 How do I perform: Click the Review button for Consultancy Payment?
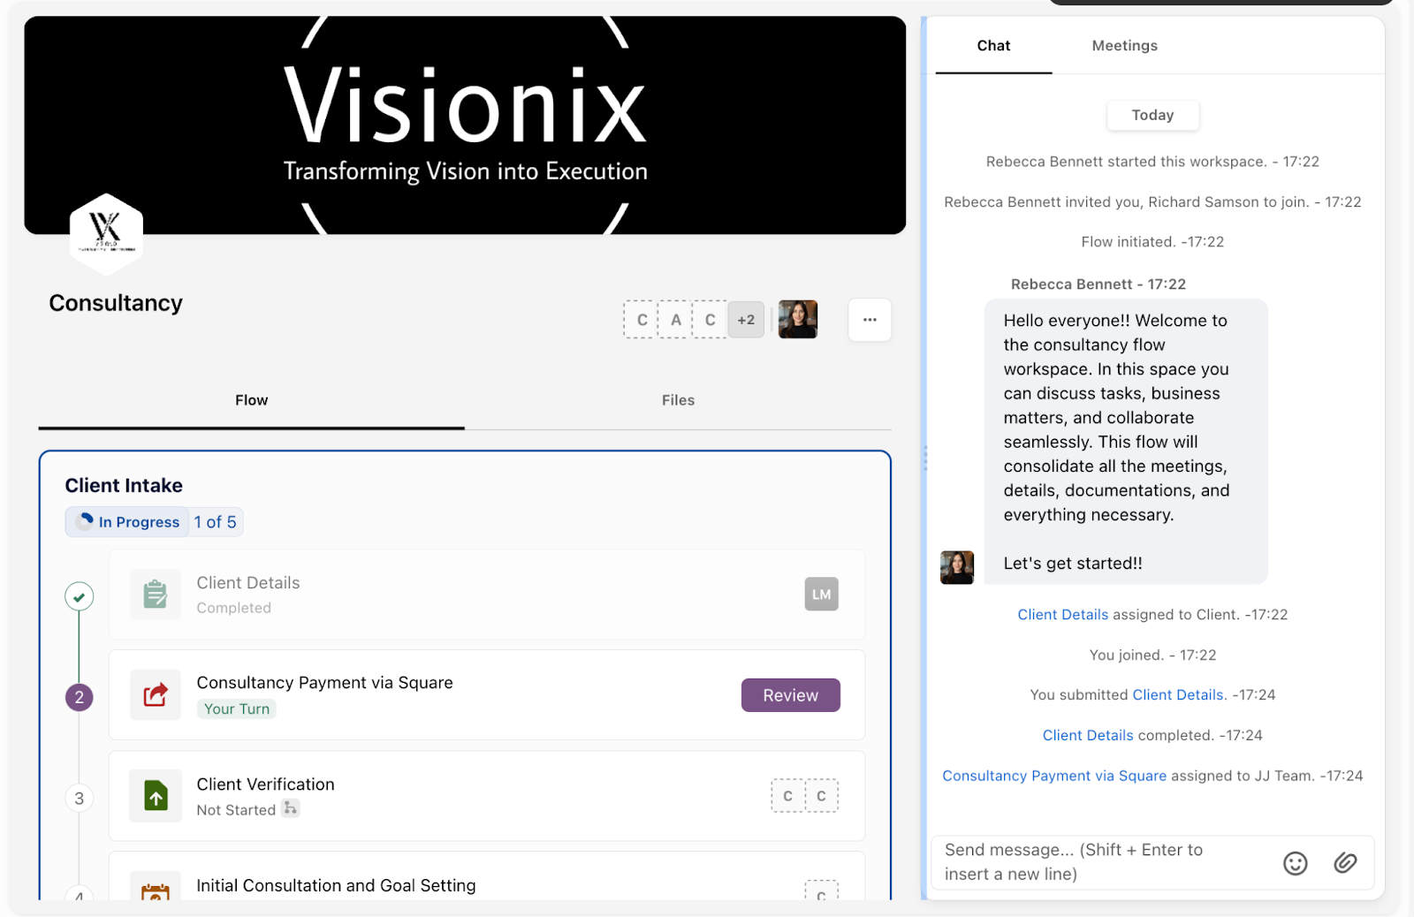point(790,695)
